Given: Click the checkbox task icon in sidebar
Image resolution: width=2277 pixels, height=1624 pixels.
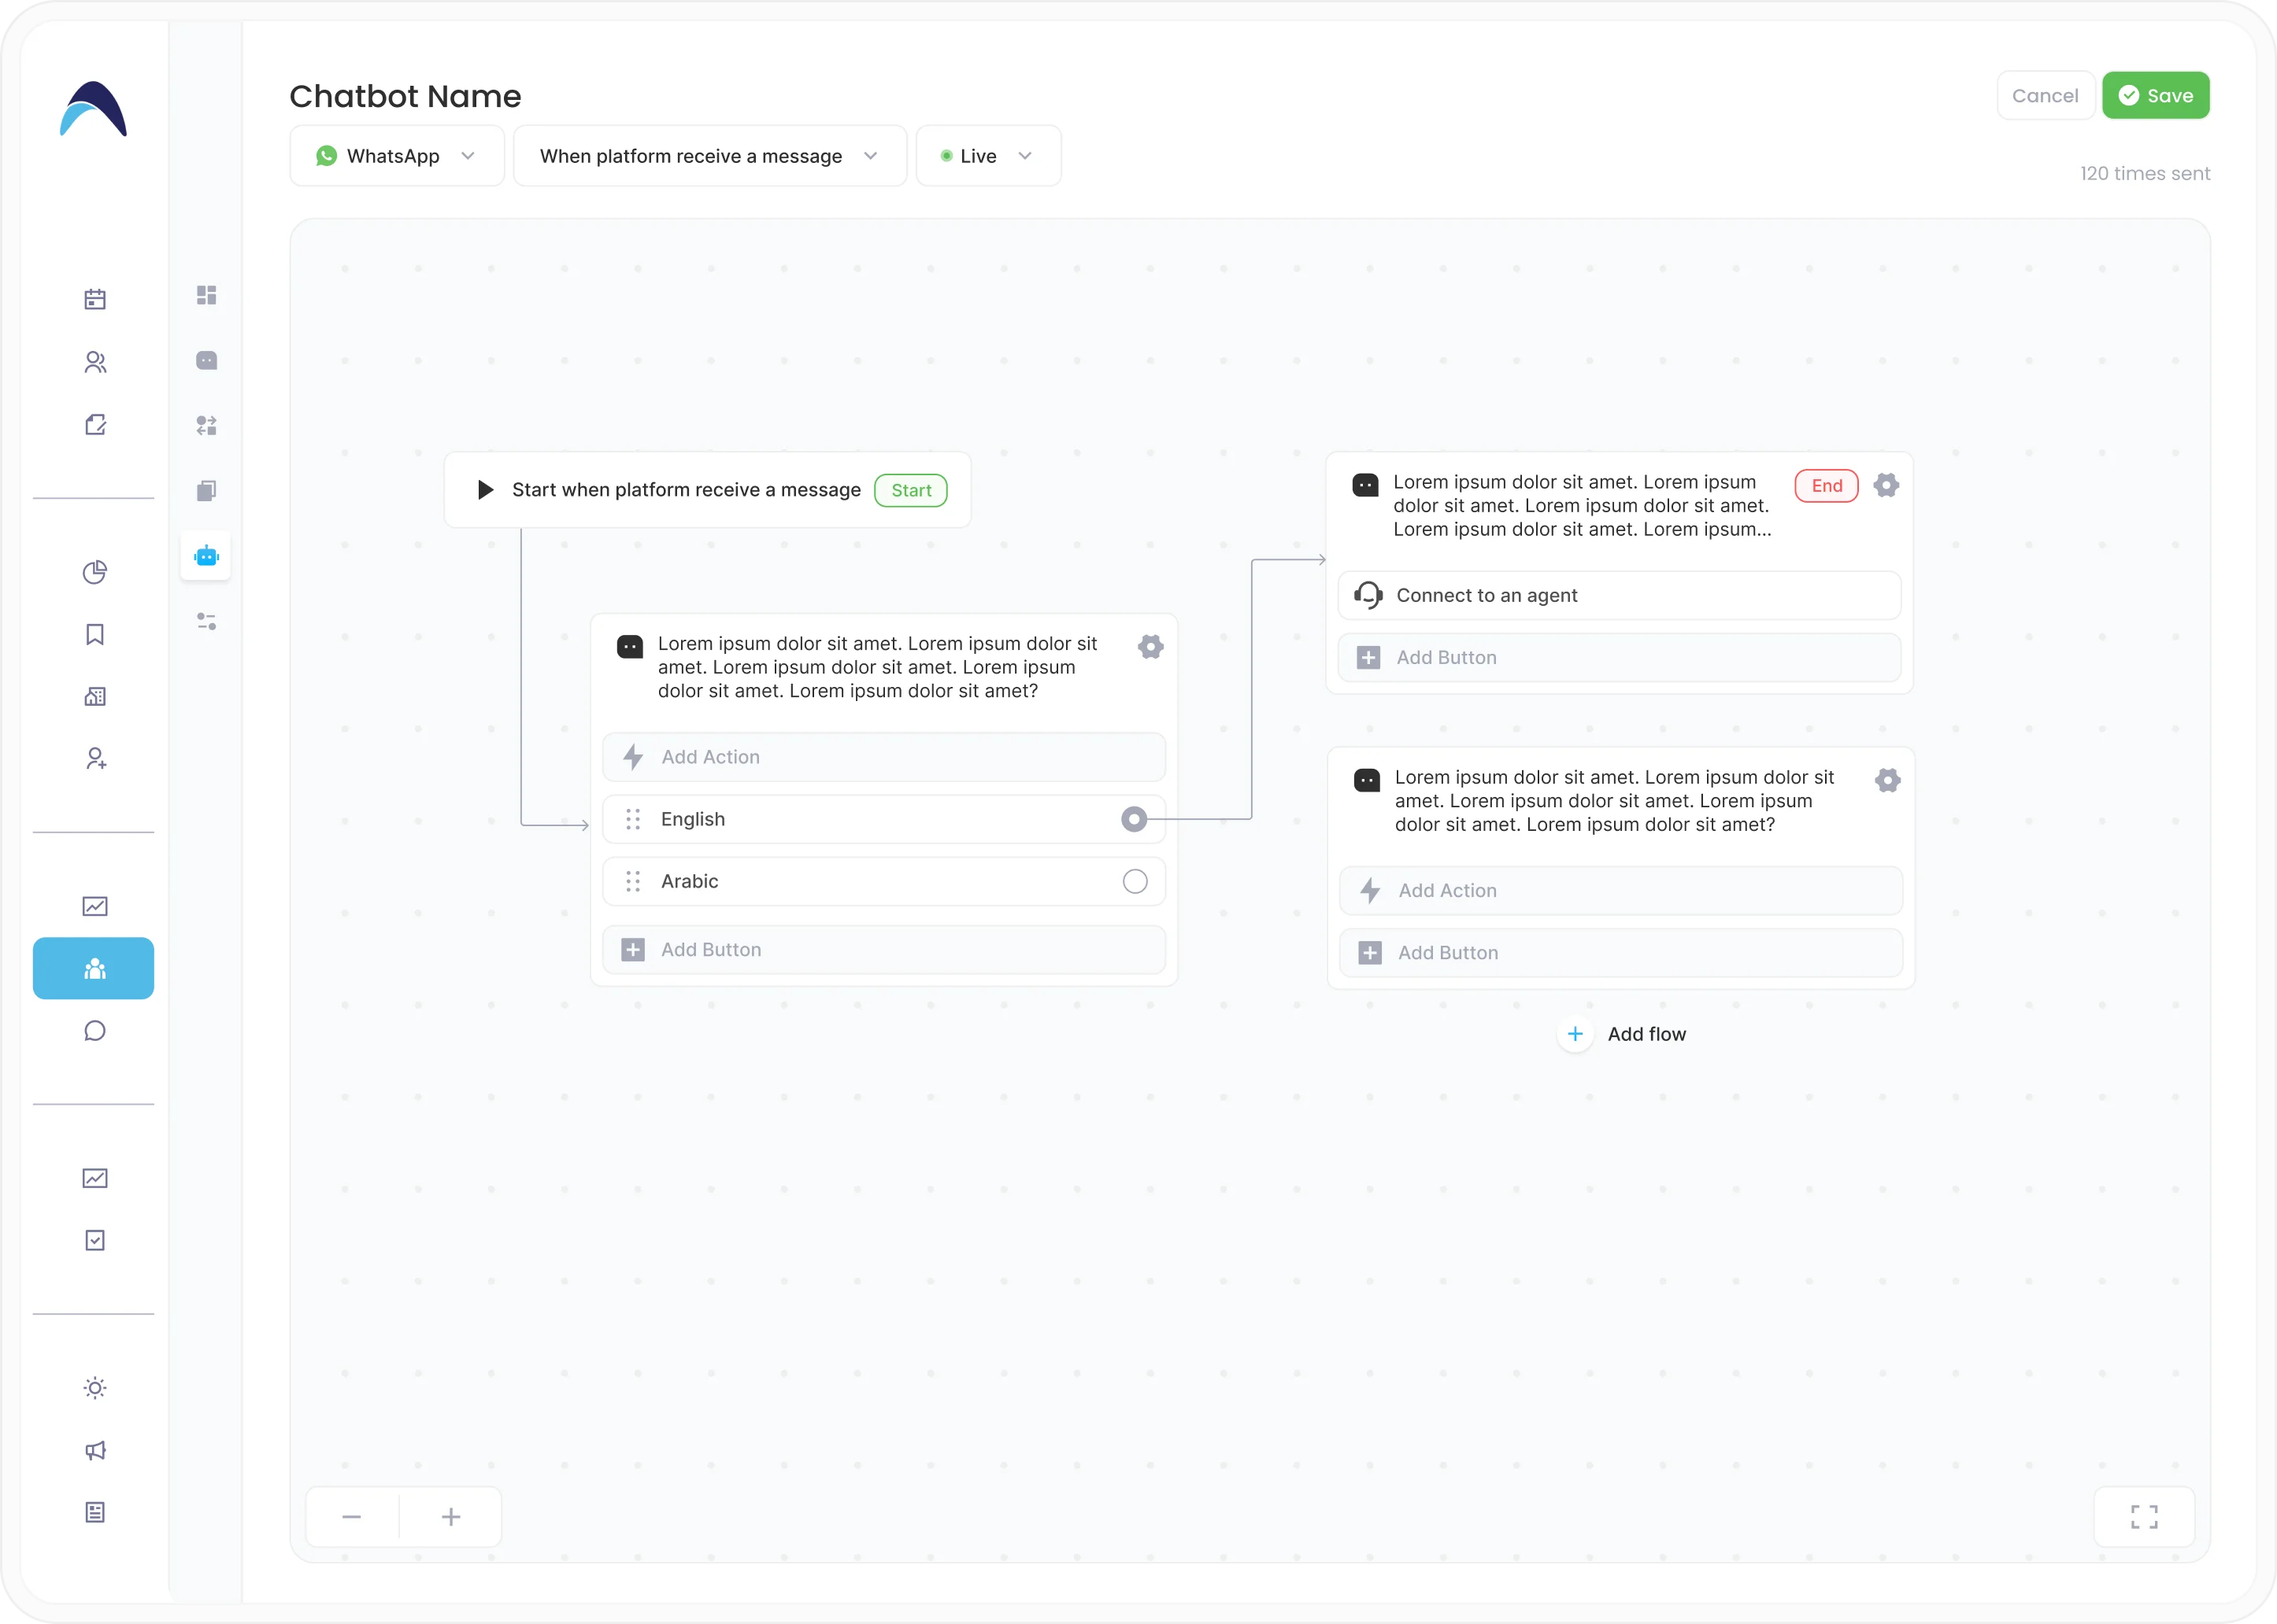Looking at the screenshot, I should 95,1240.
